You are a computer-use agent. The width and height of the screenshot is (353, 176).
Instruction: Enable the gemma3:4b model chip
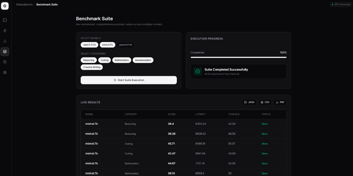click(125, 45)
